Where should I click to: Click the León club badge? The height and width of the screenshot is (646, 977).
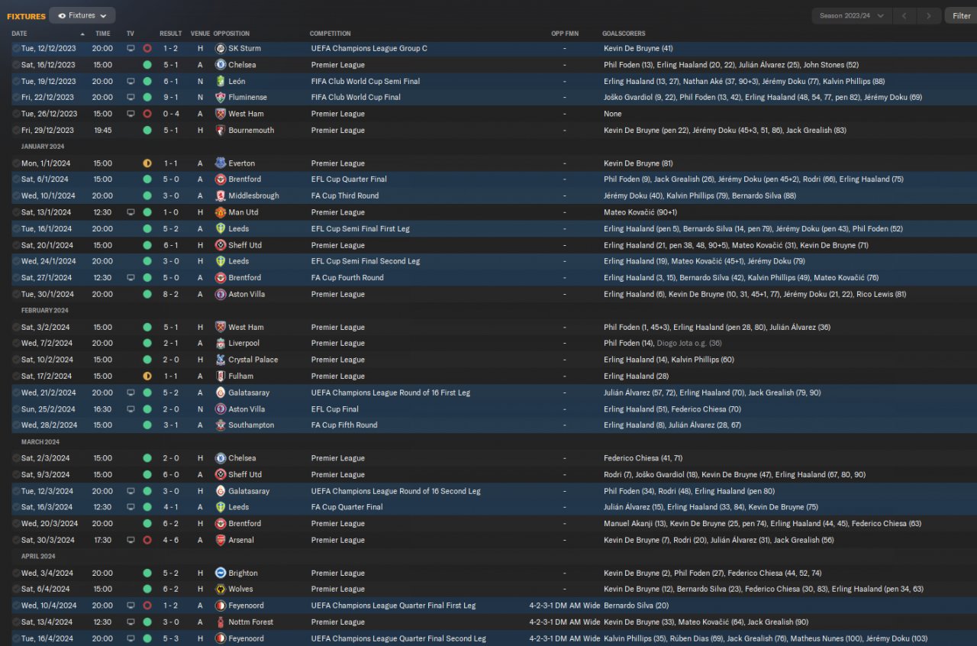point(221,82)
